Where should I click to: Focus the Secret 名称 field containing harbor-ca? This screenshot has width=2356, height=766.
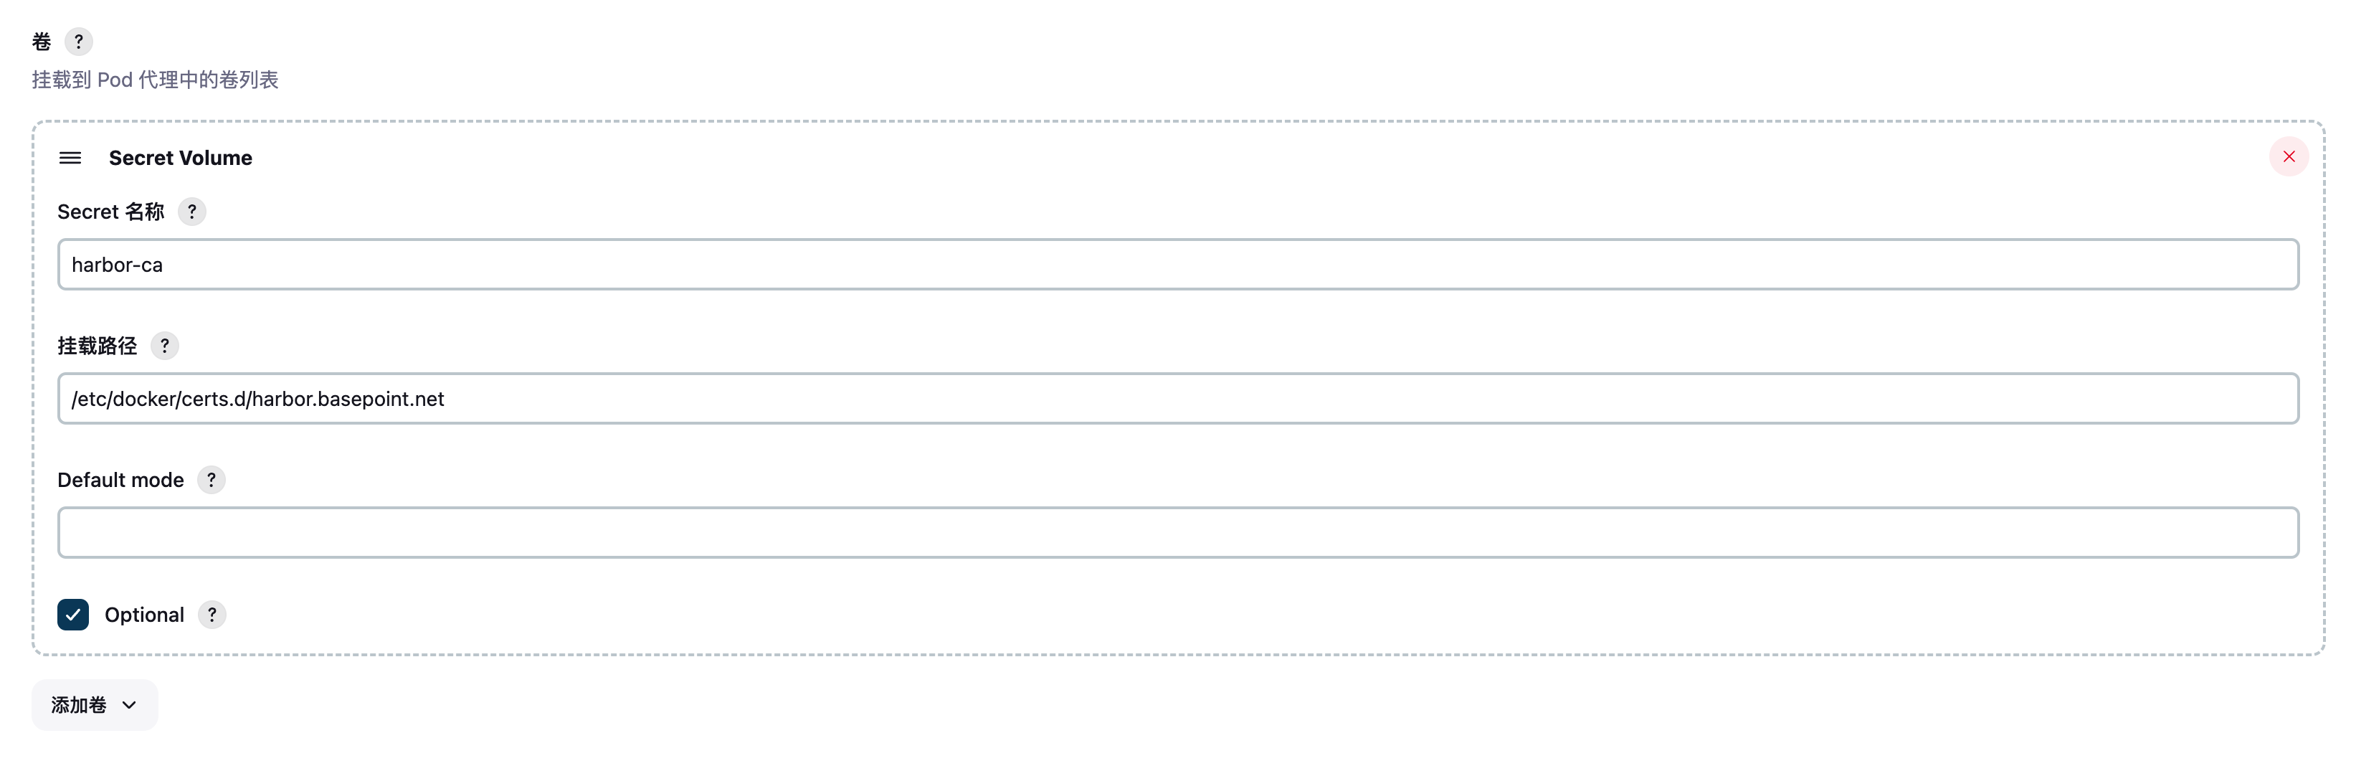tap(1178, 265)
